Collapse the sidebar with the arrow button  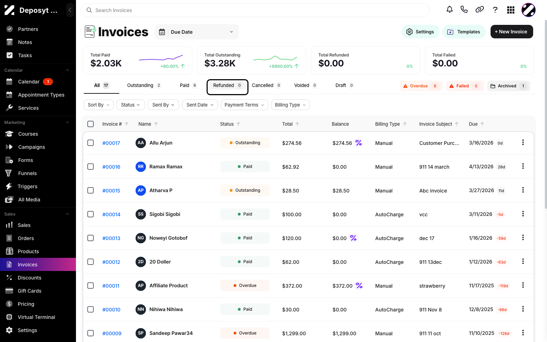70,10
